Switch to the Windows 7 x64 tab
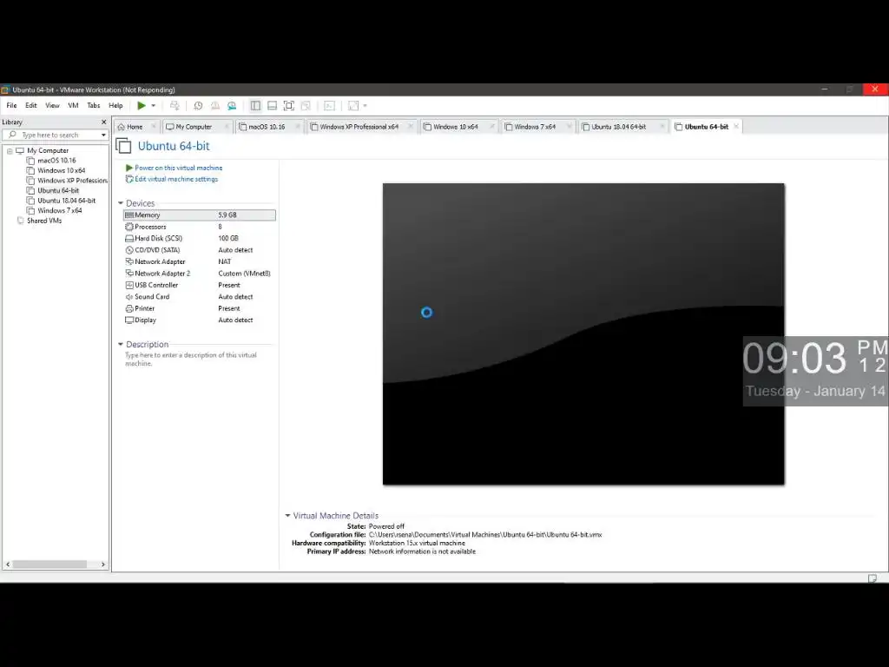889x667 pixels. tap(535, 127)
